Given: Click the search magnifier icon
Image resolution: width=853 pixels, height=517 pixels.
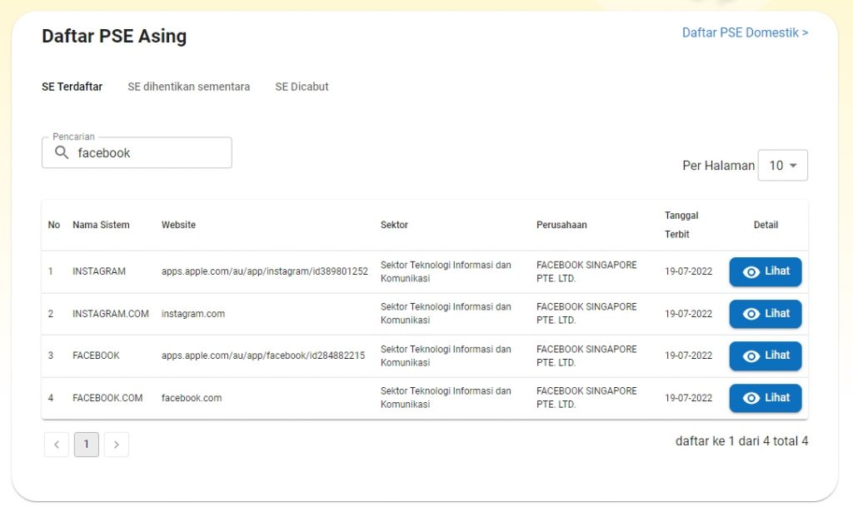Looking at the screenshot, I should click(x=62, y=153).
